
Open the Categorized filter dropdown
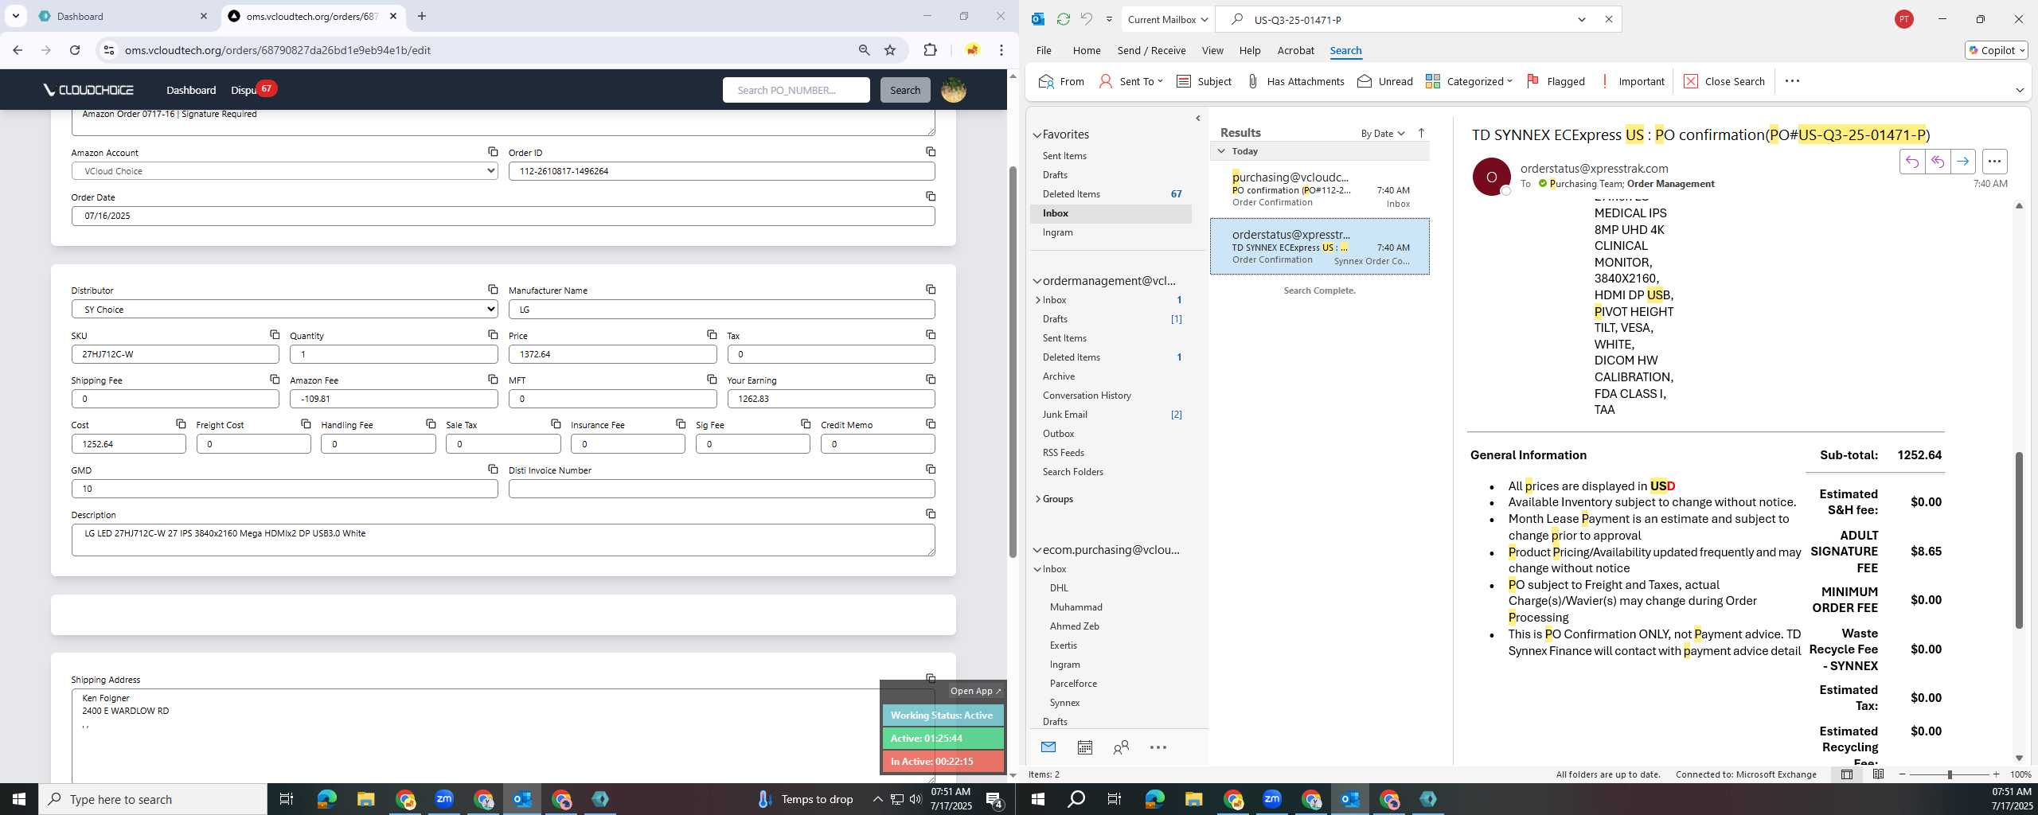[x=1469, y=81]
